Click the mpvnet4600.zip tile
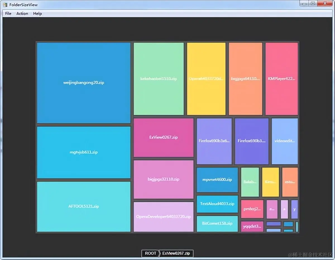This screenshot has width=335, height=260. pyautogui.click(x=217, y=180)
